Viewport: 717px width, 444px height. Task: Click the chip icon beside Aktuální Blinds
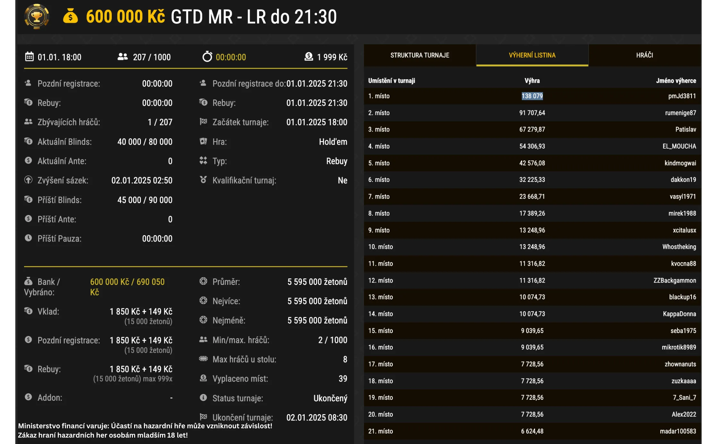(28, 141)
